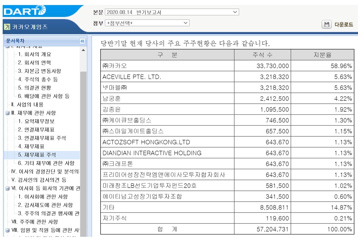Click the 당반기말 현재 주요 주주현황 sentence

click(185, 44)
